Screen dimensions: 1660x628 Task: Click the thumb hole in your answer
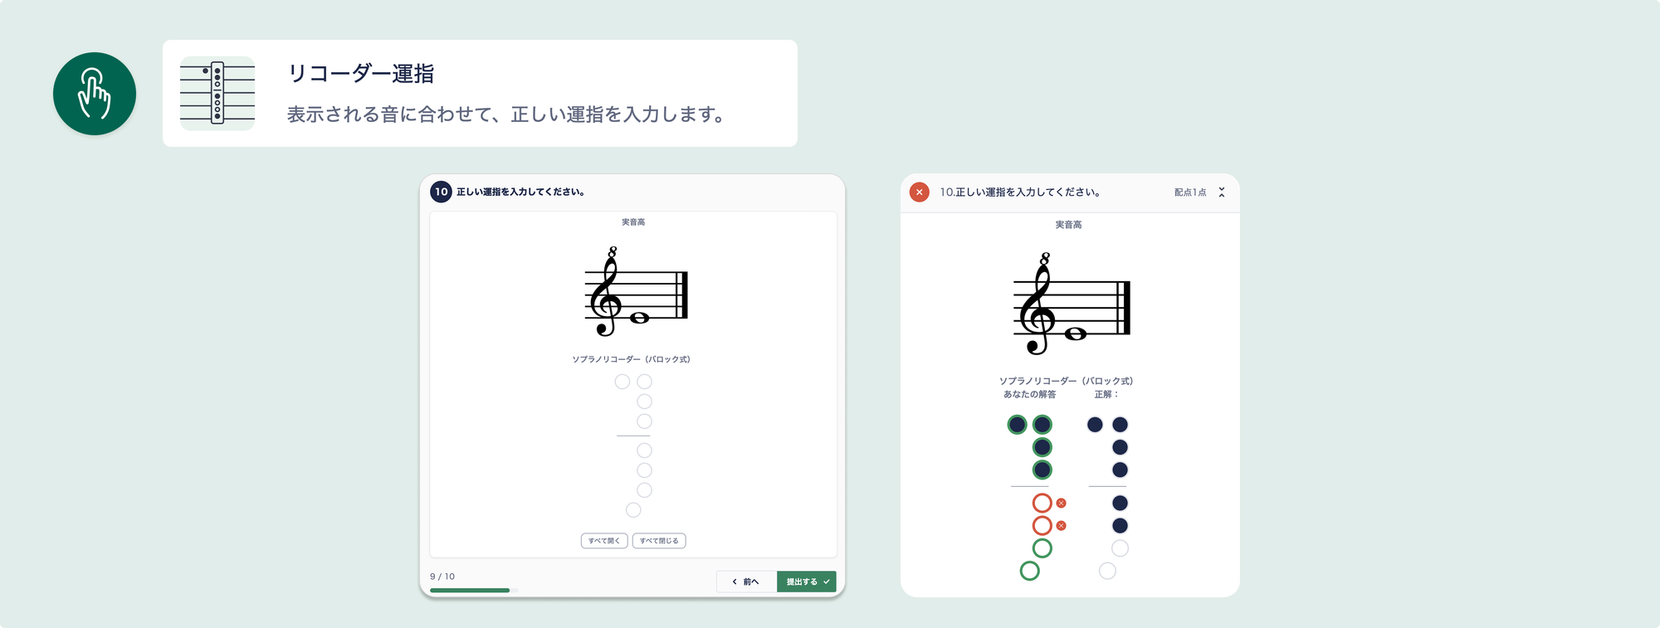(x=1017, y=425)
